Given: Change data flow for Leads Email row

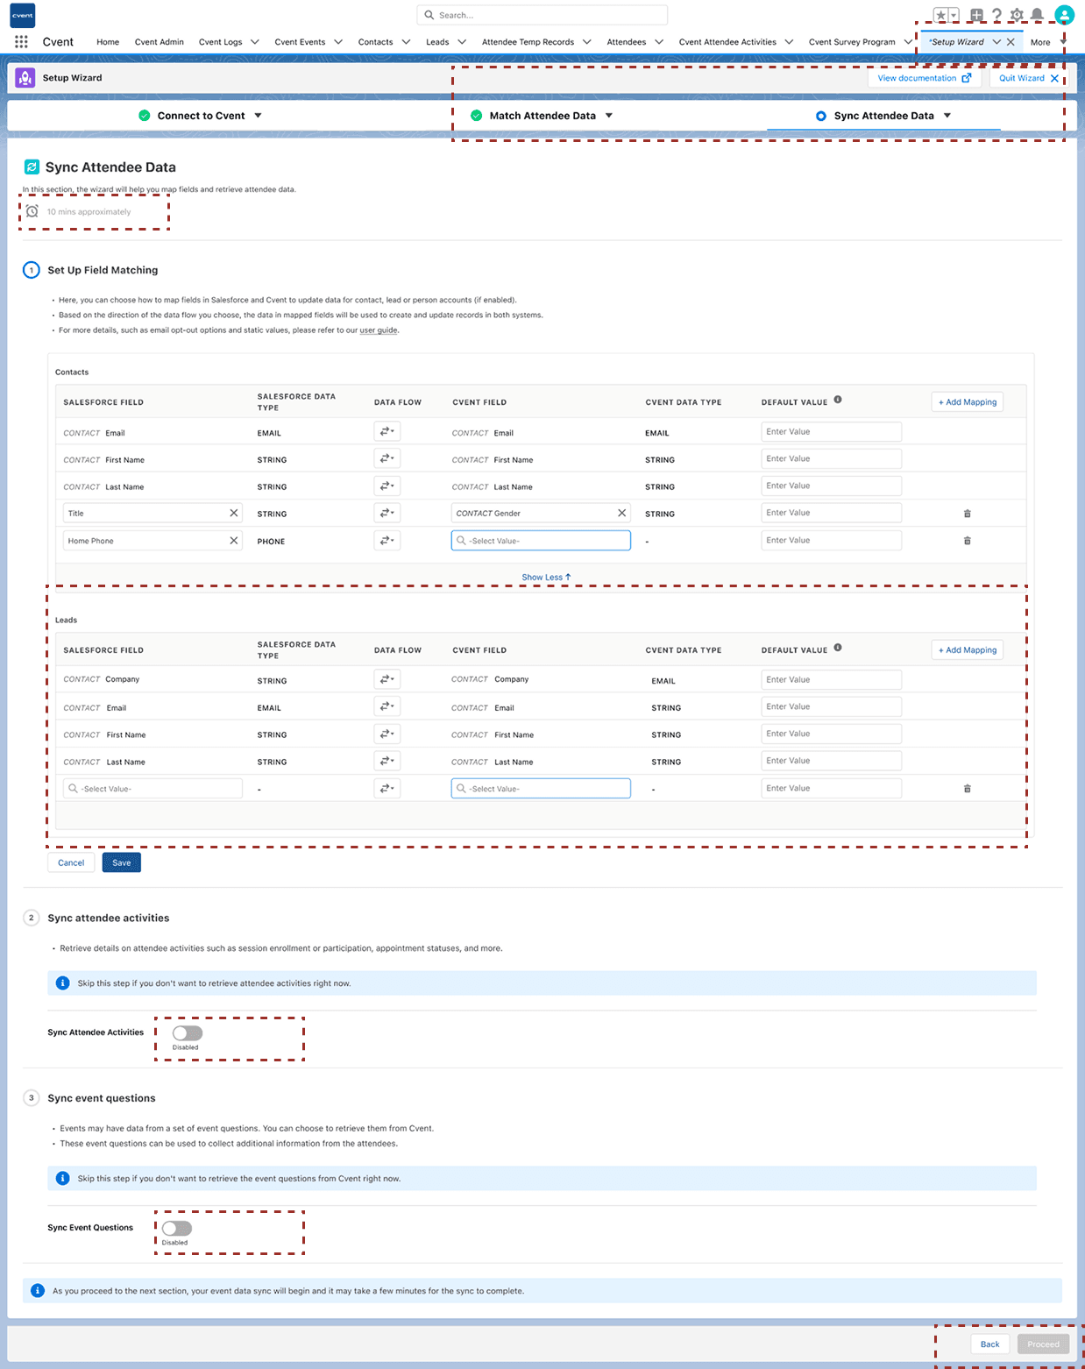Looking at the screenshot, I should [386, 706].
